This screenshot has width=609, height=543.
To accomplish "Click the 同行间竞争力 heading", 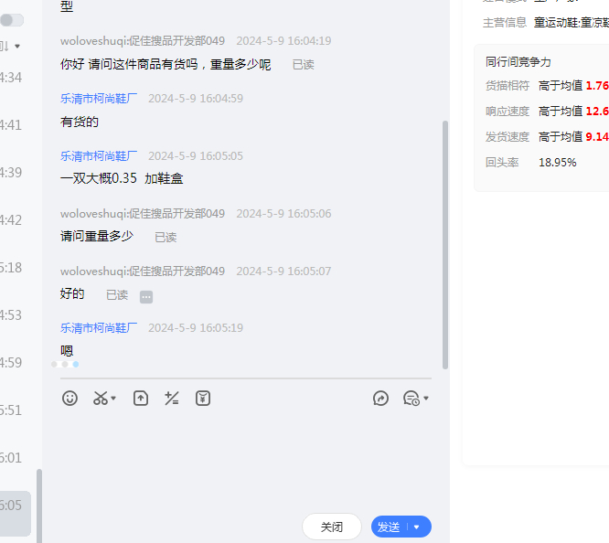I will pyautogui.click(x=518, y=62).
